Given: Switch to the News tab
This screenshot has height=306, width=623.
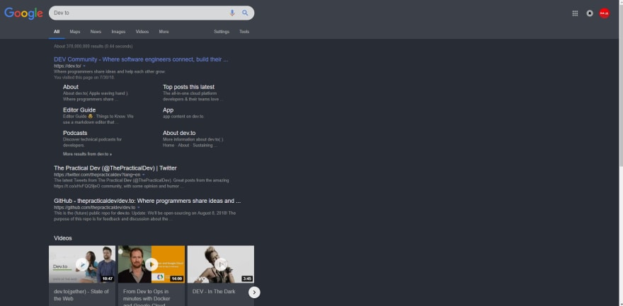Looking at the screenshot, I should pyautogui.click(x=96, y=32).
